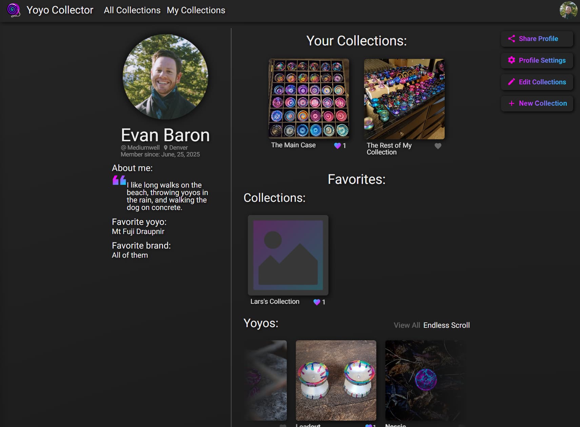
Task: Click Evan Baron's large profile picture
Action: [165, 77]
